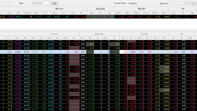Click the '<' button beside Speed
Screen dimensions: 197x111
point(193,4)
